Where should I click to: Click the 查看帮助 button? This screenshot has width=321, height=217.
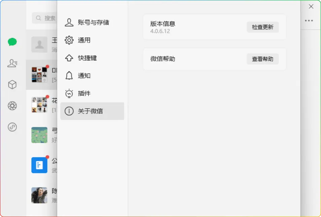click(x=263, y=59)
